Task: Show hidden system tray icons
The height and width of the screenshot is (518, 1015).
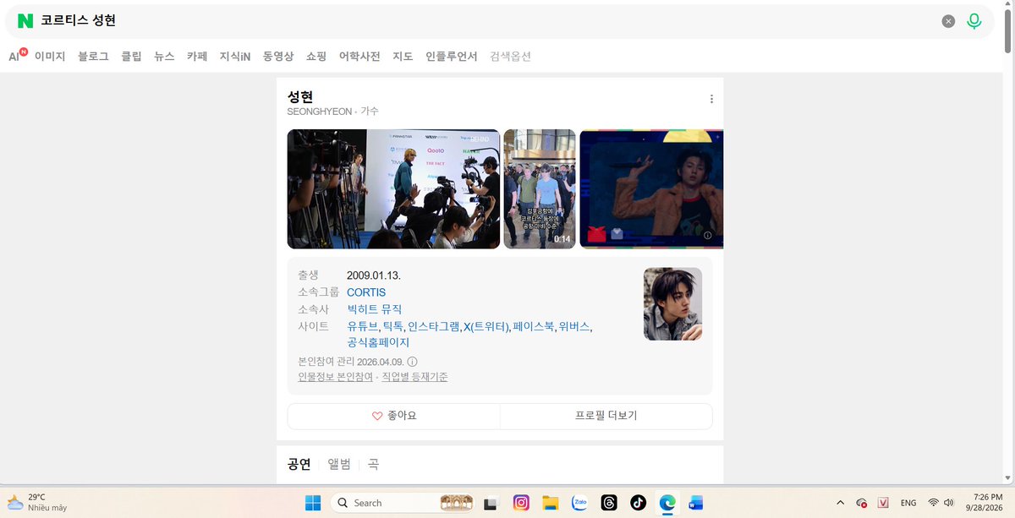Action: pos(840,503)
